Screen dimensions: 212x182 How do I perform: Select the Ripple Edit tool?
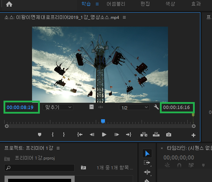tap(147, 172)
